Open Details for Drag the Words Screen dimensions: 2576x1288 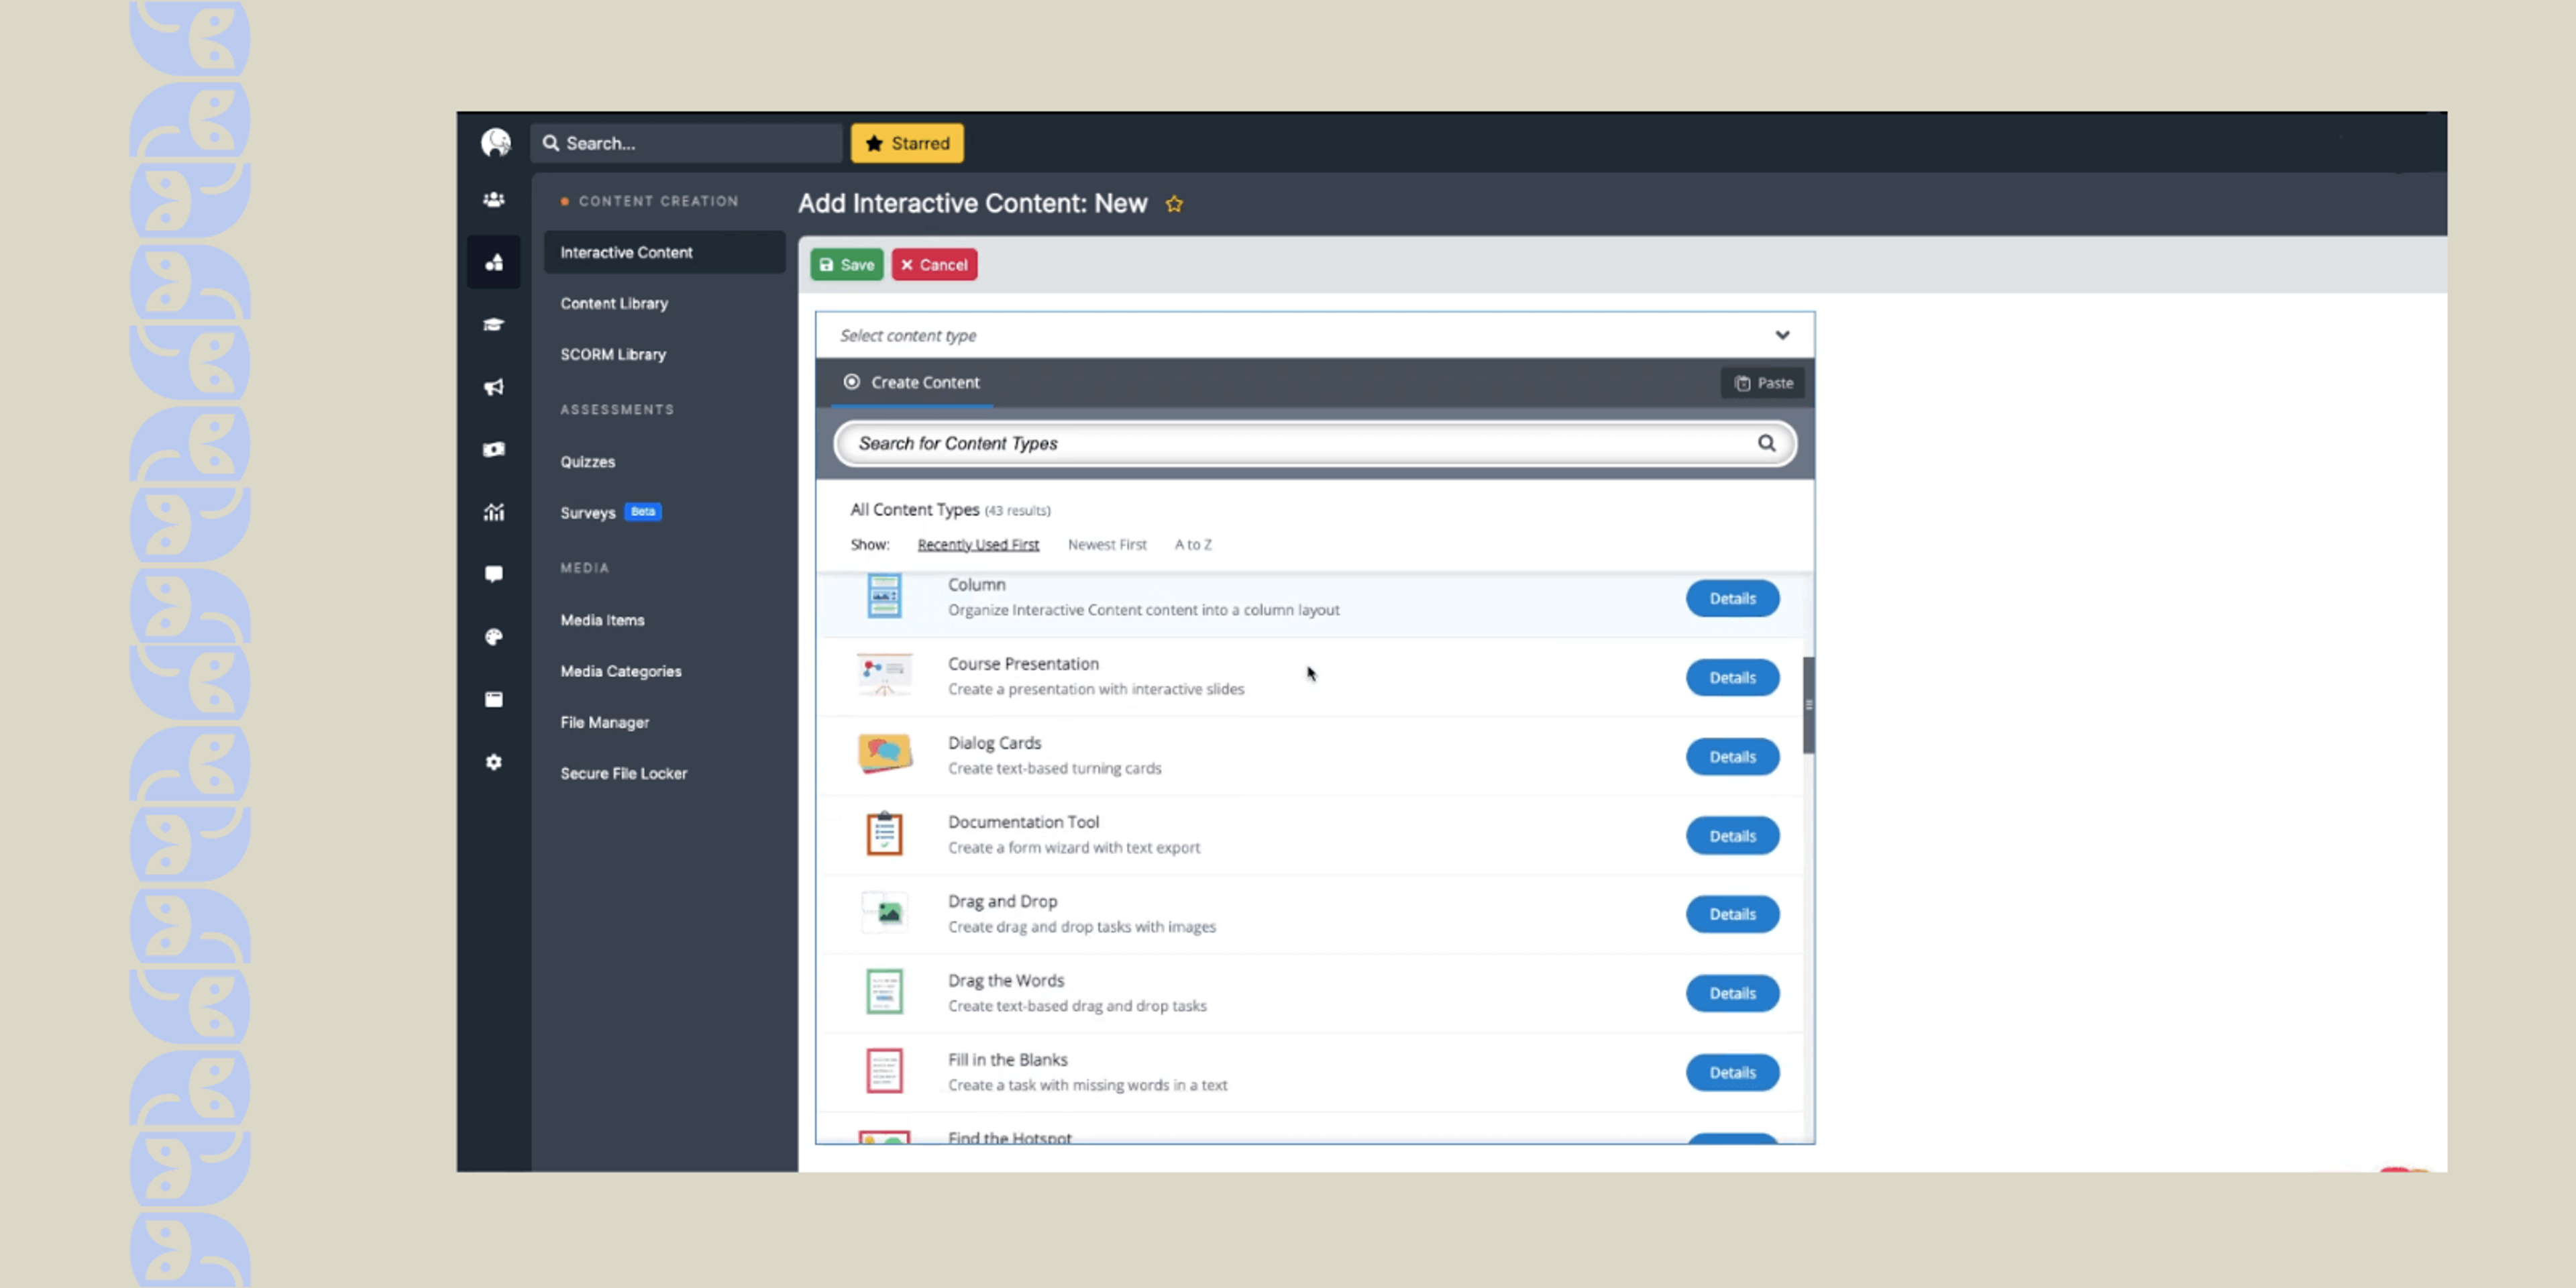(x=1732, y=993)
